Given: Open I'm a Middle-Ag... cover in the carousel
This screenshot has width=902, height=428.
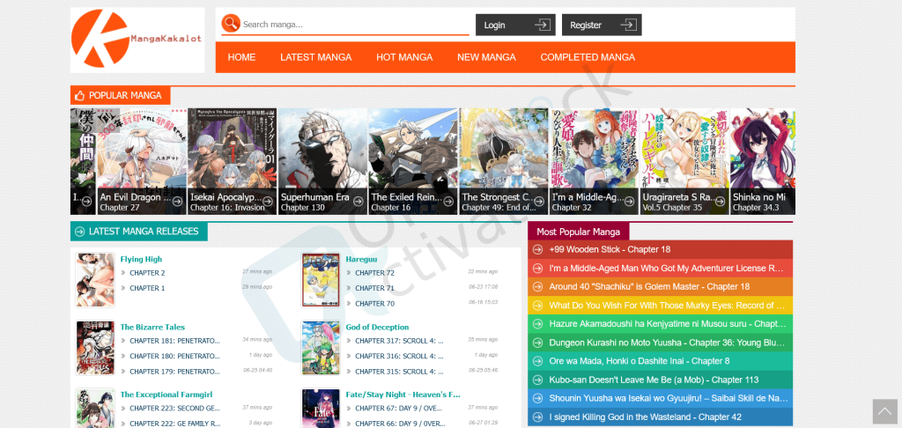Looking at the screenshot, I should (595, 161).
